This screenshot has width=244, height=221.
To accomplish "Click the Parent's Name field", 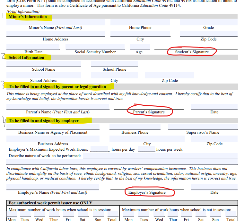I will (58, 107).
